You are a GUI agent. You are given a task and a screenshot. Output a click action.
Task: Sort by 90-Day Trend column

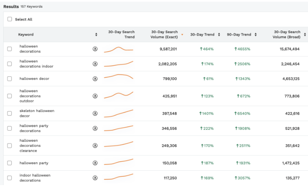coord(256,35)
